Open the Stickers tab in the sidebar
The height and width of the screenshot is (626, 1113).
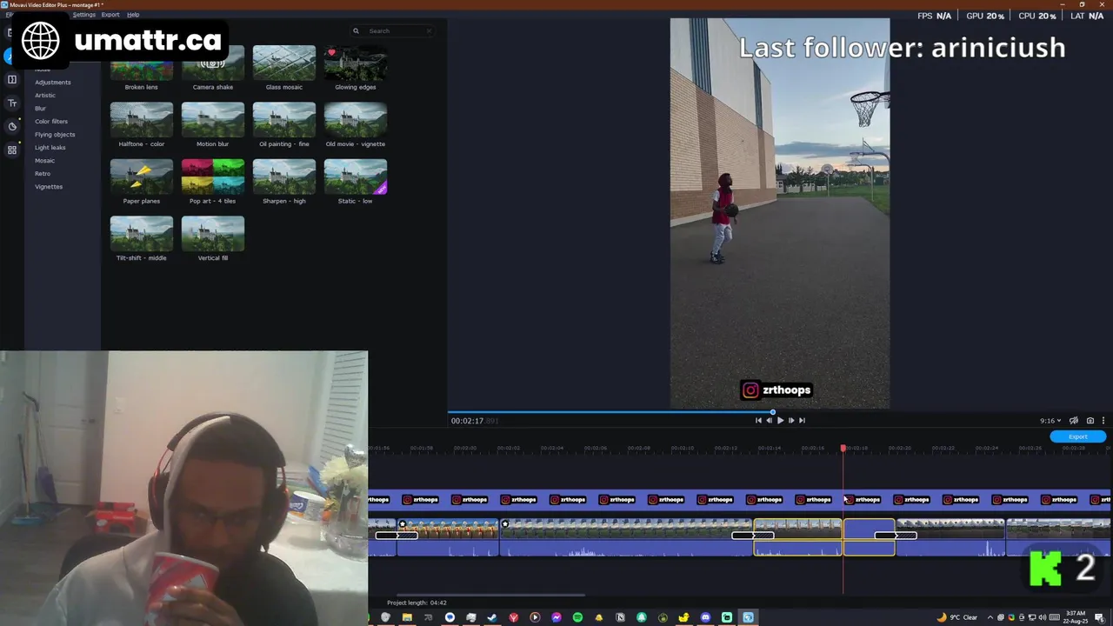click(x=12, y=126)
